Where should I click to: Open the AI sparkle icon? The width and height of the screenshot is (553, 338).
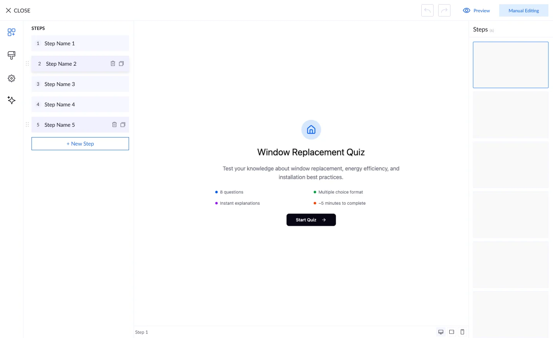coord(12,100)
